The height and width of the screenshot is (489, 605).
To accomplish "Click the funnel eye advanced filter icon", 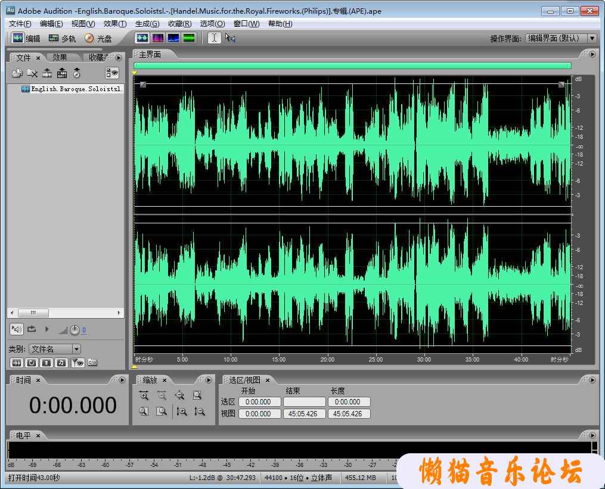I will tap(78, 363).
